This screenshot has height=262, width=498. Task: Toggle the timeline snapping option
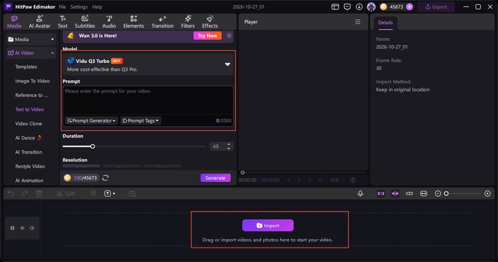click(395, 194)
